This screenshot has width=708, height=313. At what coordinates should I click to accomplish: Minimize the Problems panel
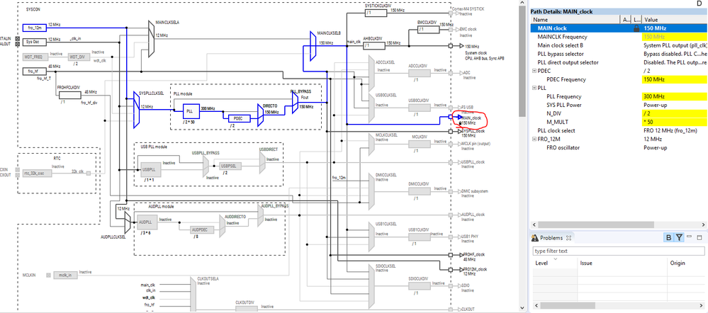coord(690,237)
